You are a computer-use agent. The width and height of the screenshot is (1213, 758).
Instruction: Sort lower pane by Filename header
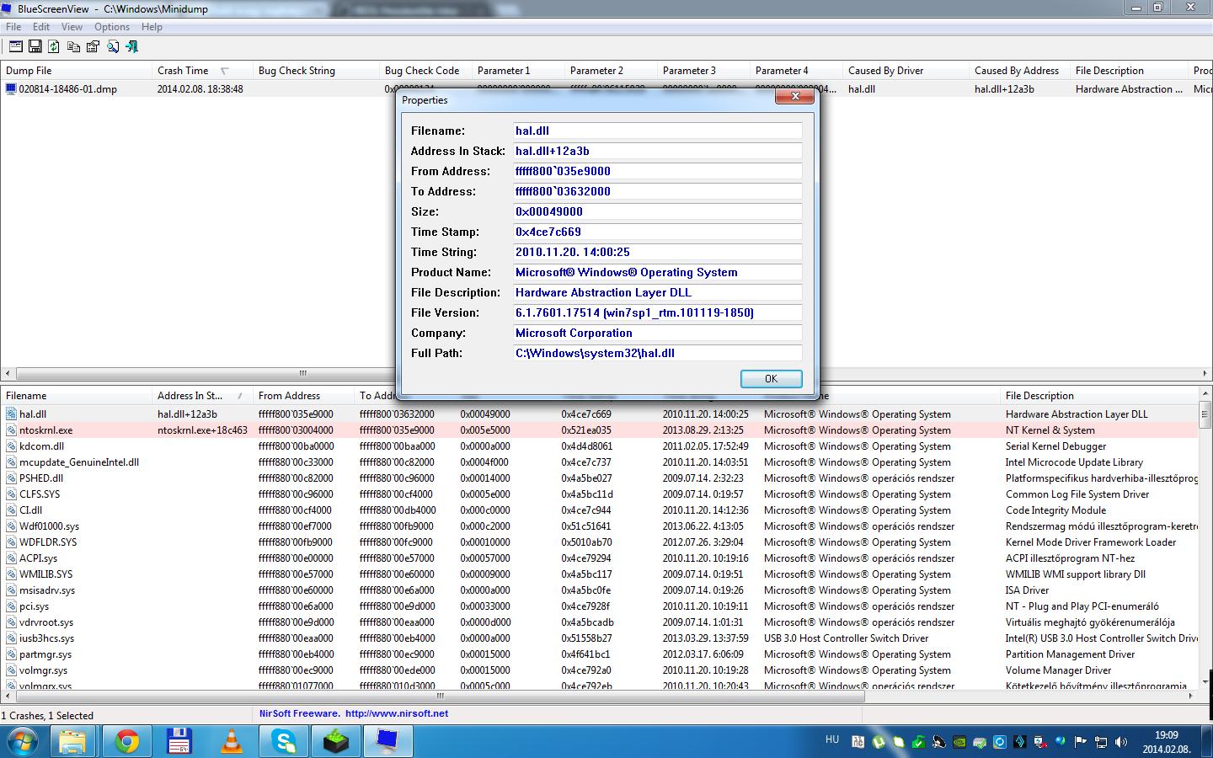point(76,396)
